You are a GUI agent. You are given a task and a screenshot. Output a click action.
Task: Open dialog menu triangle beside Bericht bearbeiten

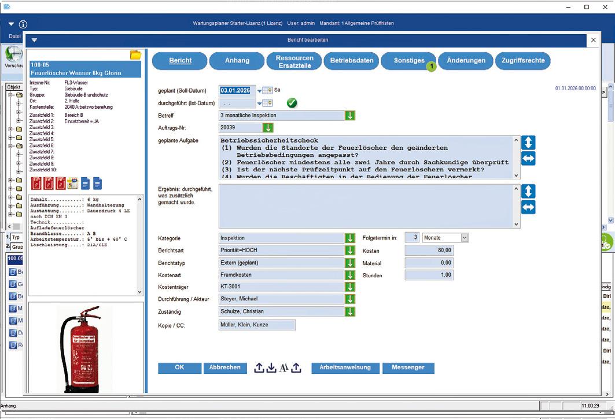[x=34, y=40]
